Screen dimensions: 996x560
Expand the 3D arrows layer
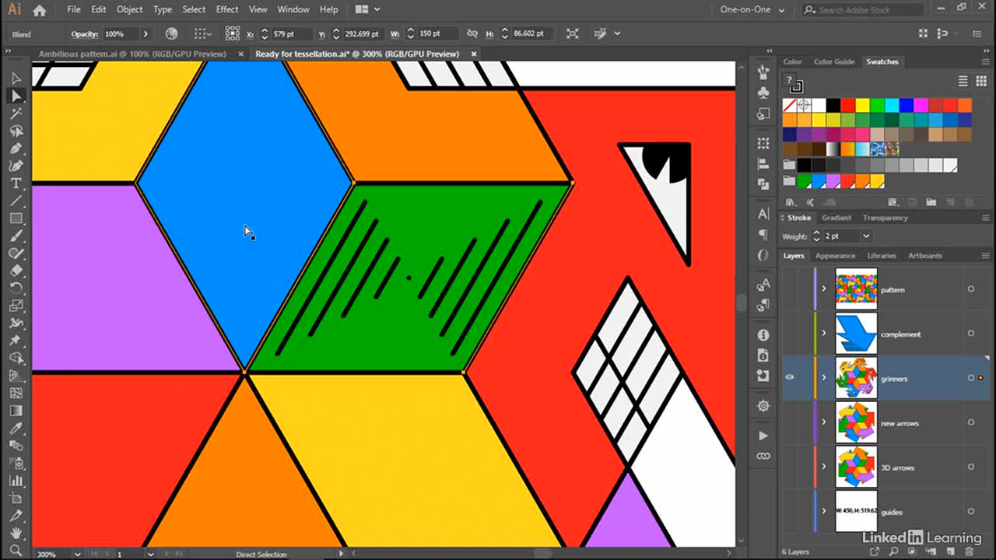(x=824, y=467)
